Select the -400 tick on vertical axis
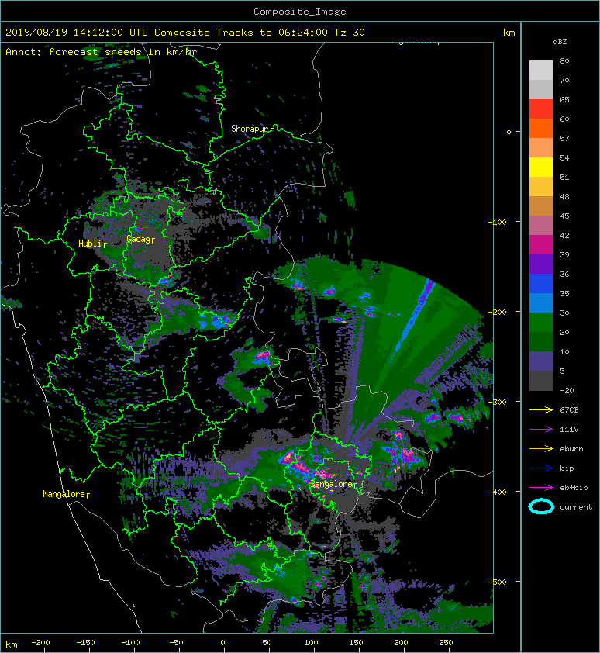The height and width of the screenshot is (653, 600). point(498,492)
